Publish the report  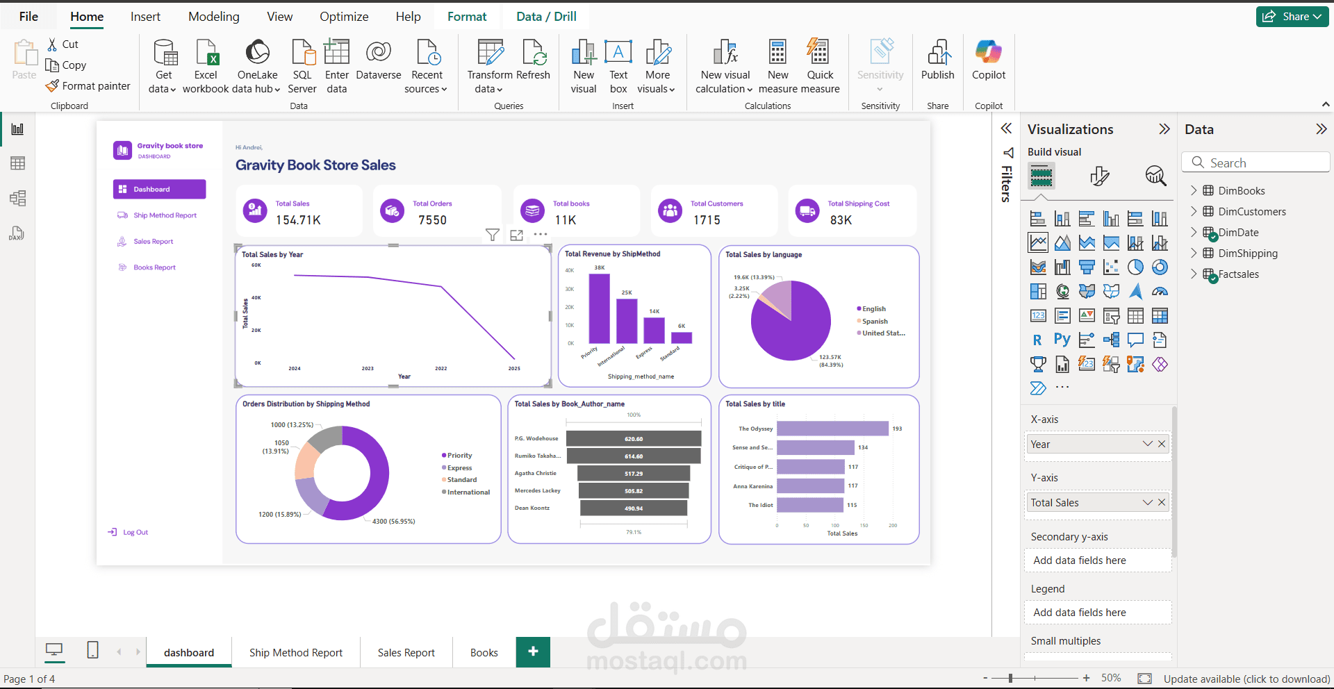pos(938,60)
